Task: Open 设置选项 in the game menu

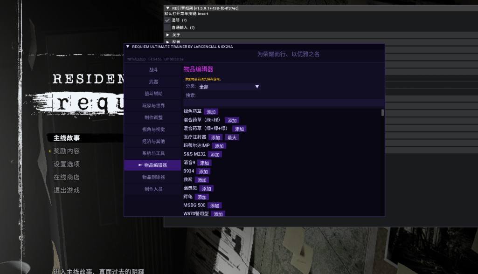Action: pyautogui.click(x=67, y=164)
